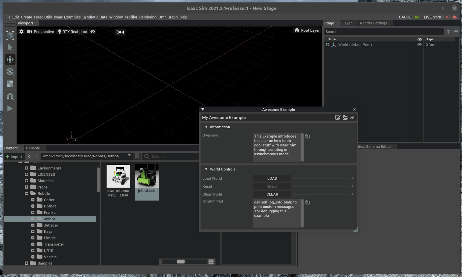Open the containing folder icon

(x=345, y=117)
